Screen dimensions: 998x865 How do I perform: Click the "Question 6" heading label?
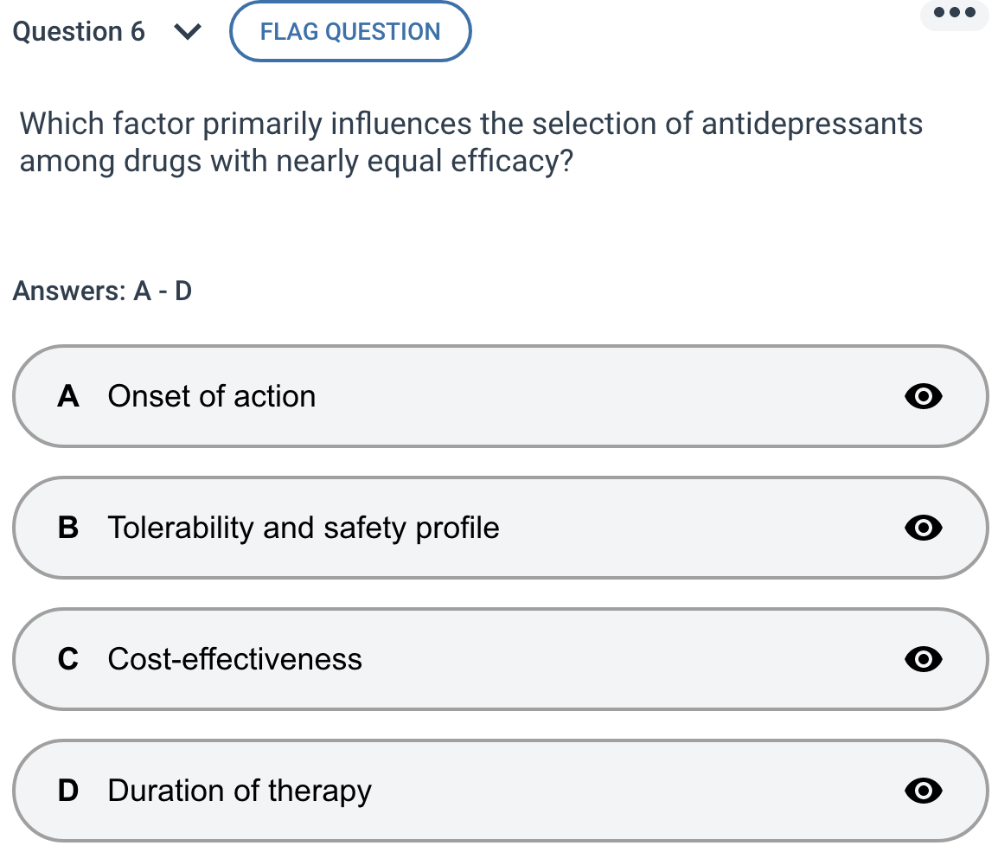tap(80, 32)
